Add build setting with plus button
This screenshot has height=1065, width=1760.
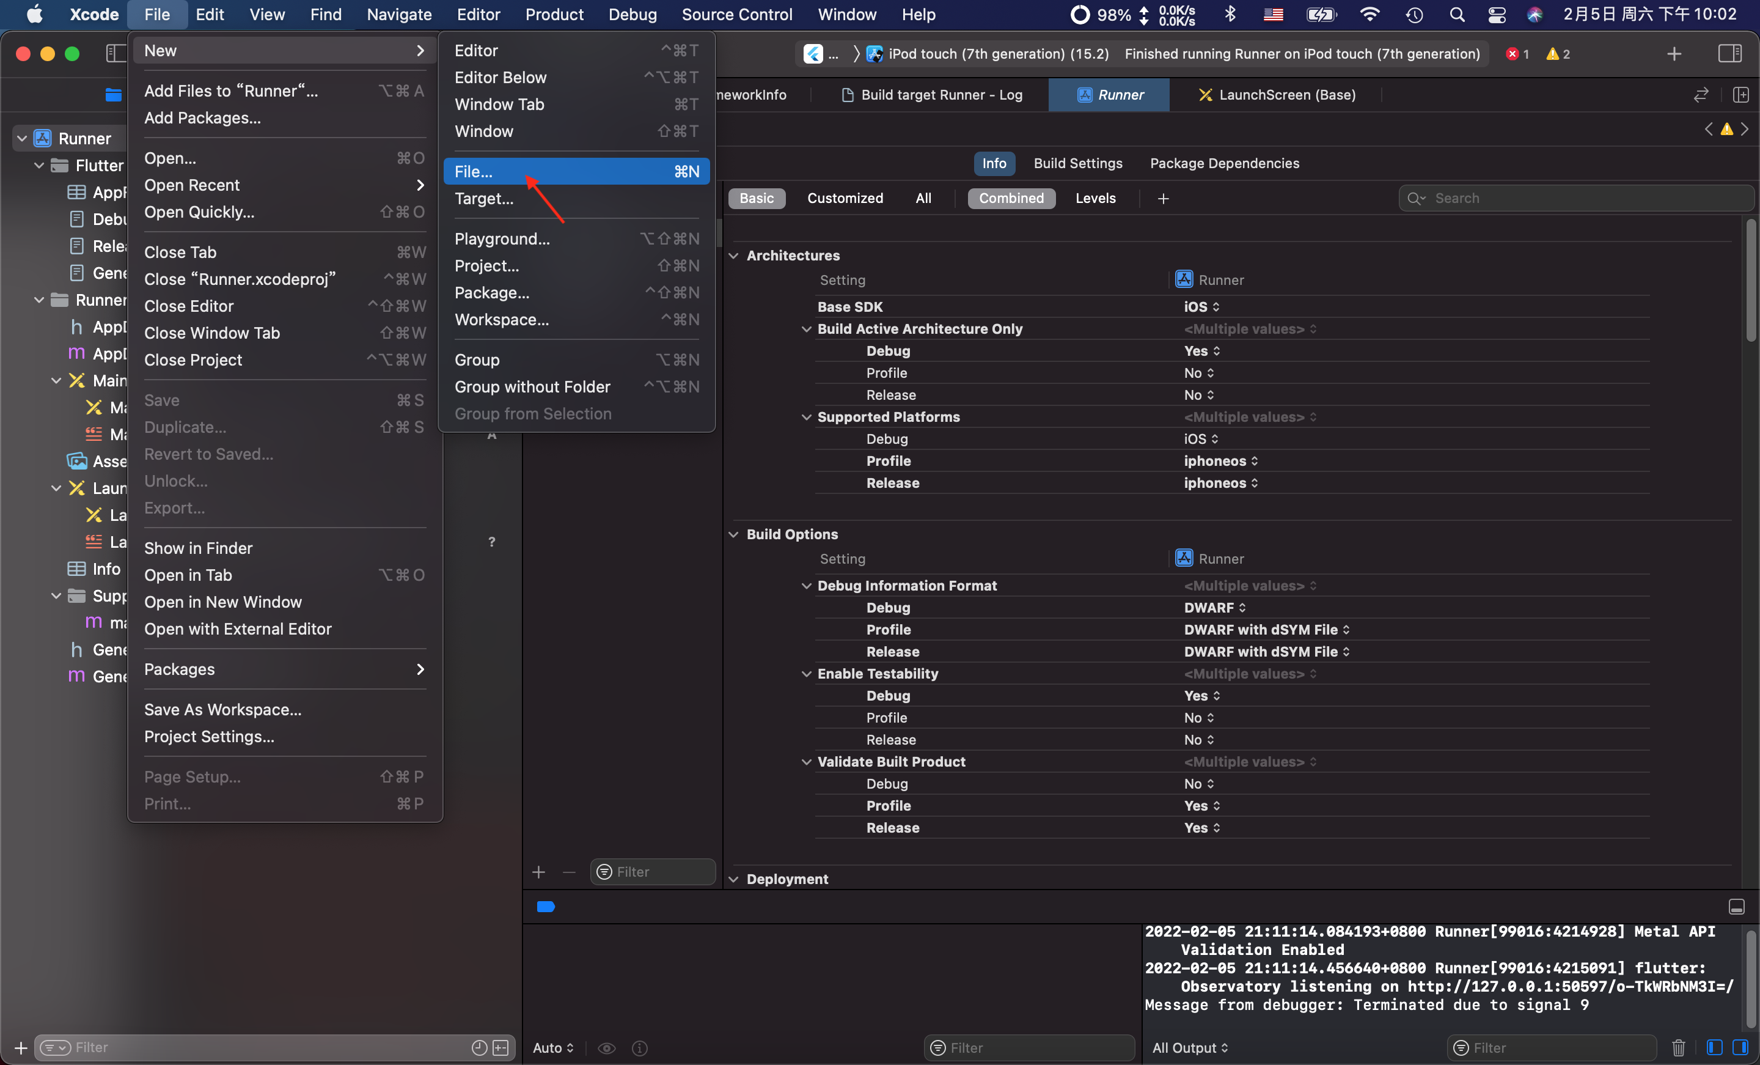point(1164,198)
